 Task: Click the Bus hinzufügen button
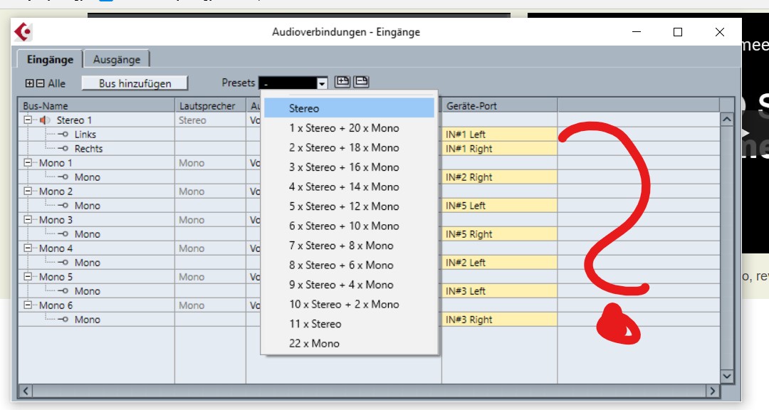coord(135,83)
